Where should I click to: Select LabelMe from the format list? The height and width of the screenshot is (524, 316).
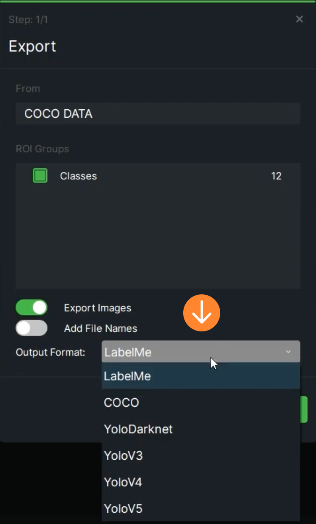[x=201, y=376]
